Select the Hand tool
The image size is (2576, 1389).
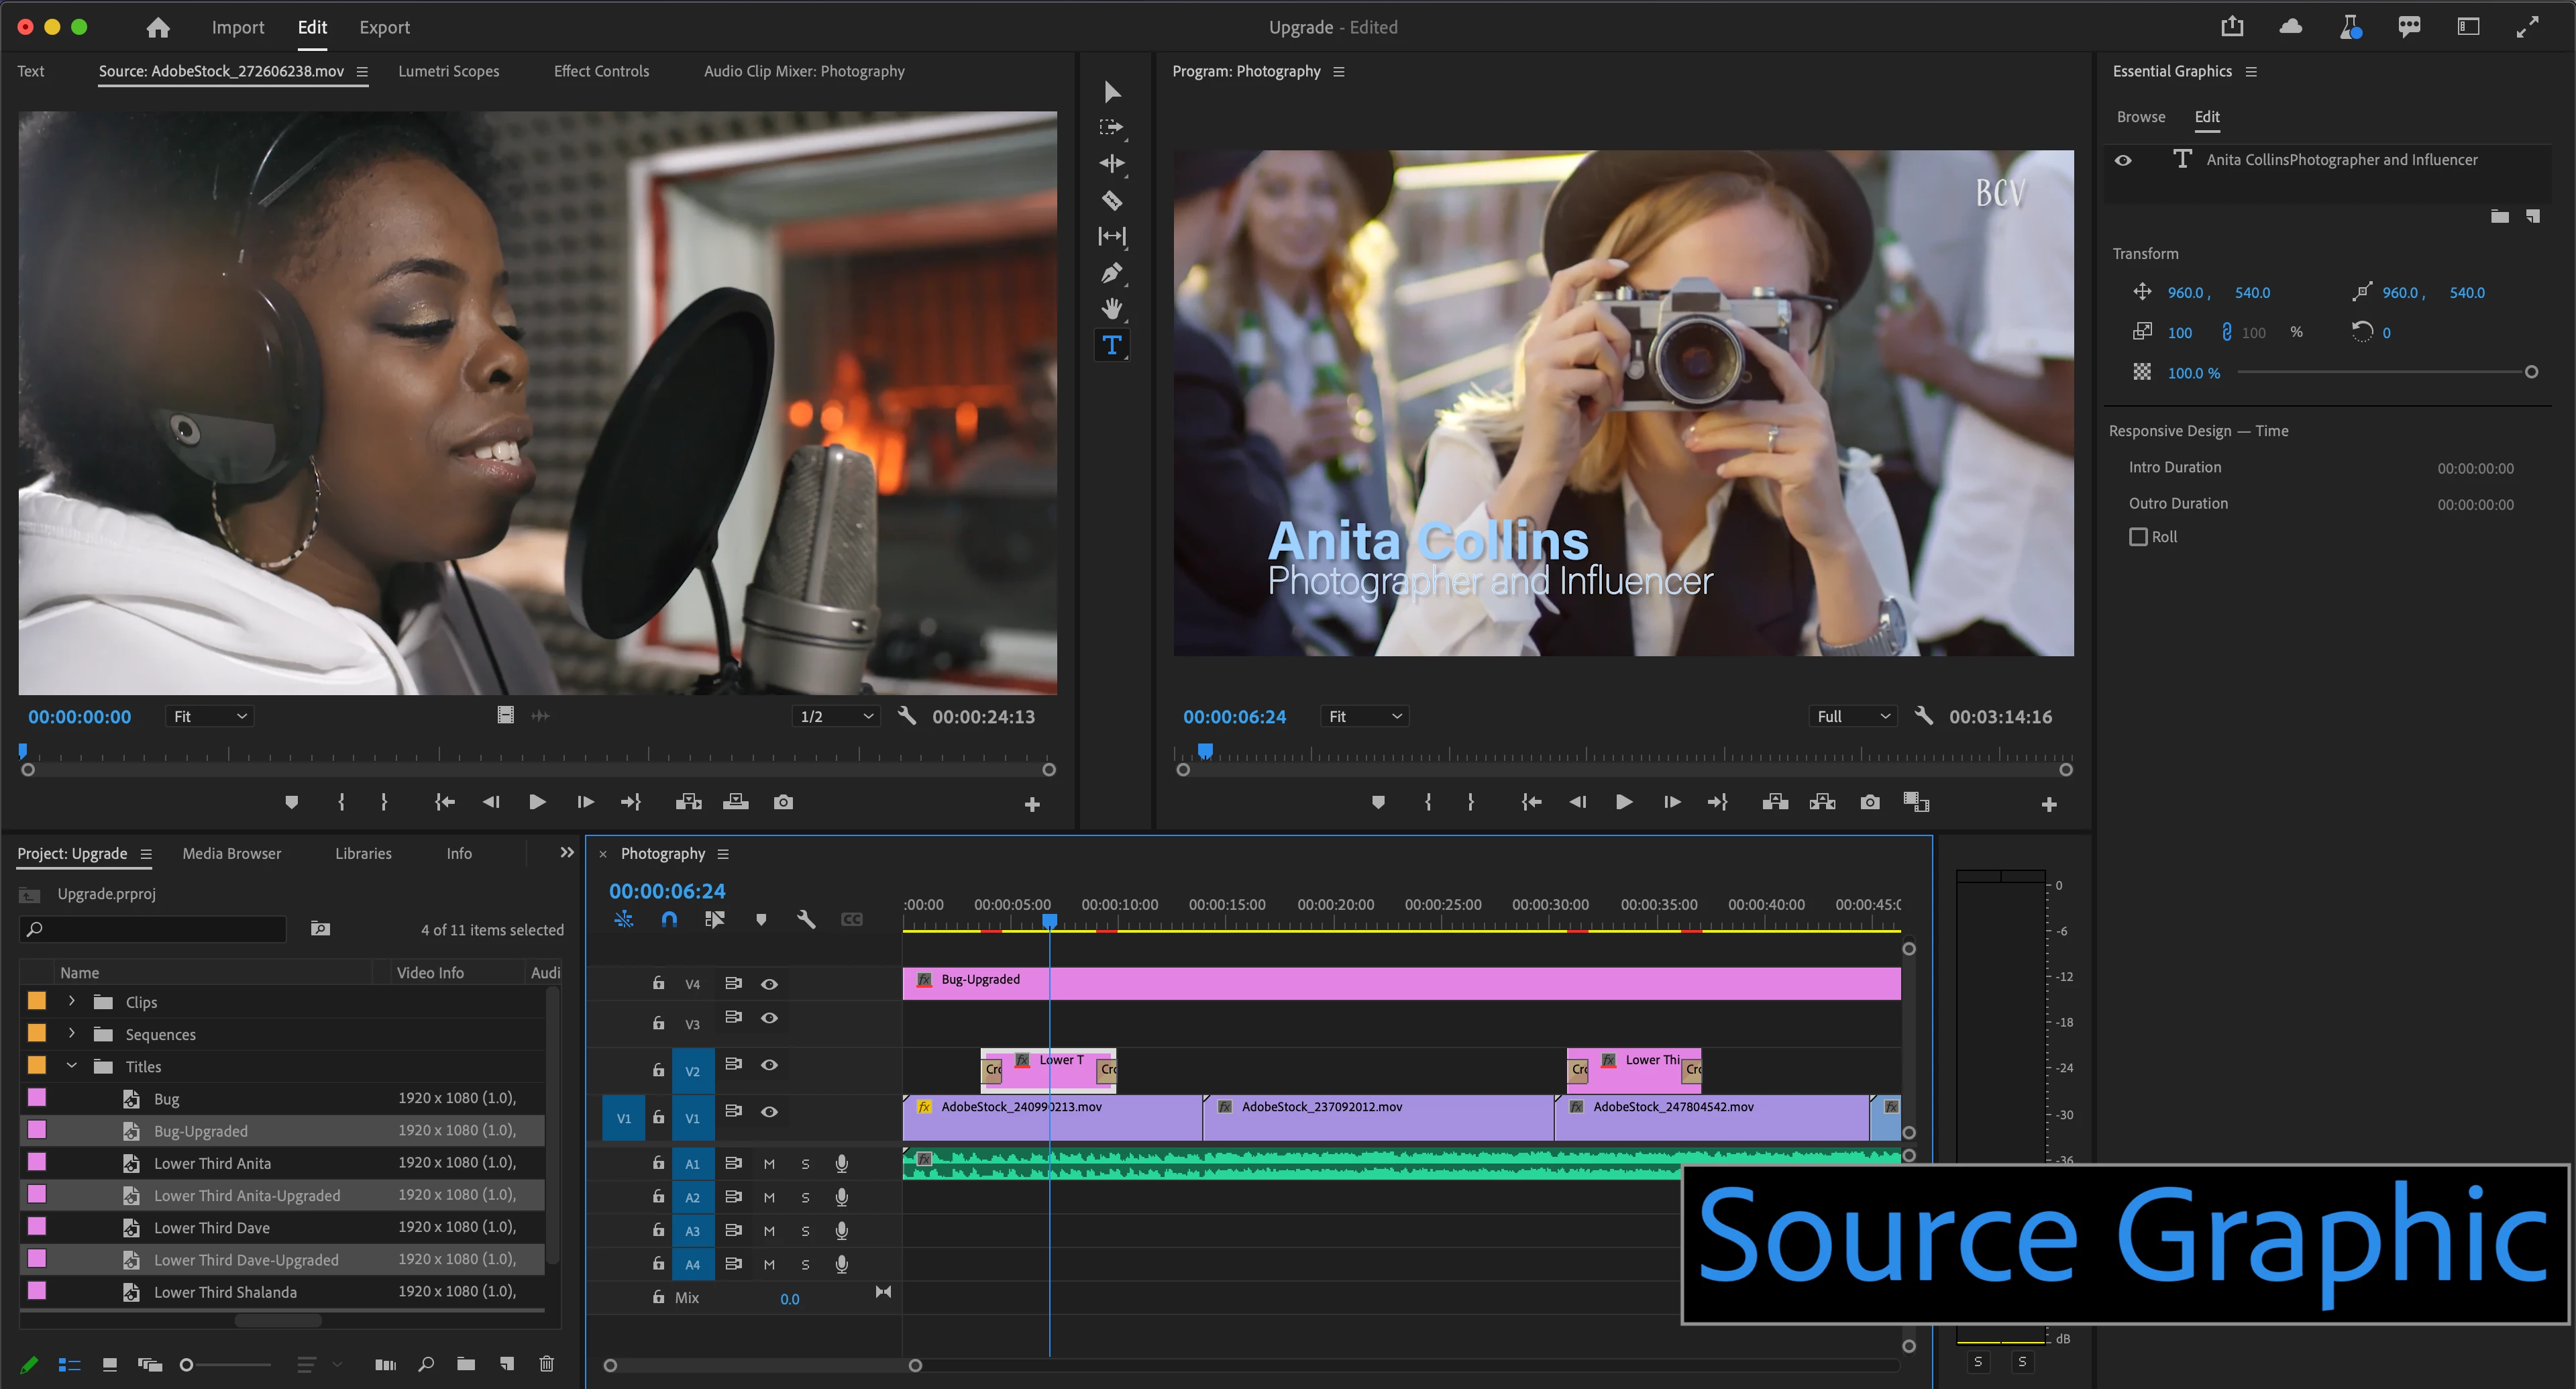coord(1111,309)
